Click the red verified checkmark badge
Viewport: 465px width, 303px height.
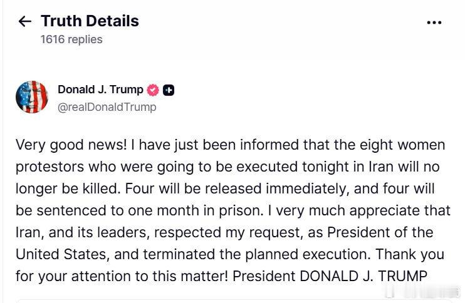click(x=153, y=90)
